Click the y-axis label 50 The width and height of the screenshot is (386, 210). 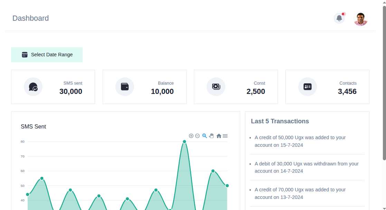point(23,185)
